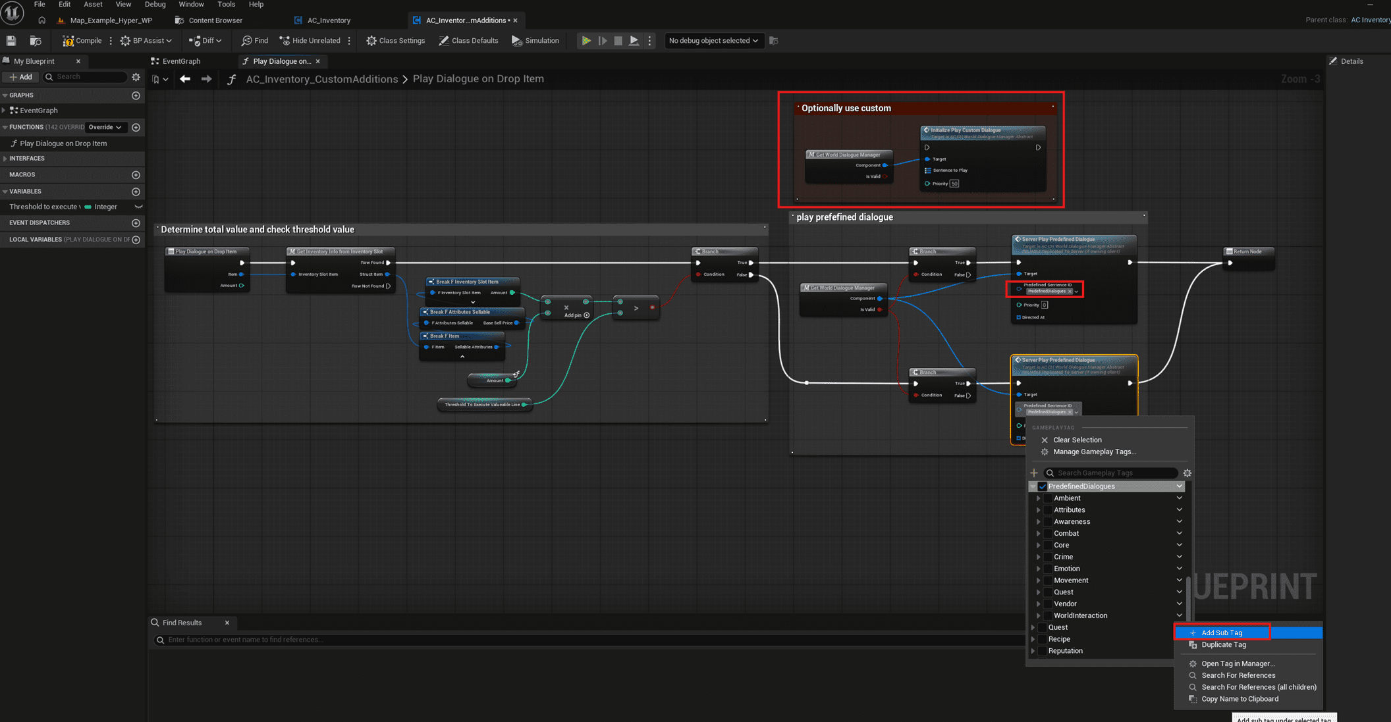This screenshot has width=1391, height=722.
Task: Open My Blueprint settings gear
Action: pos(136,77)
